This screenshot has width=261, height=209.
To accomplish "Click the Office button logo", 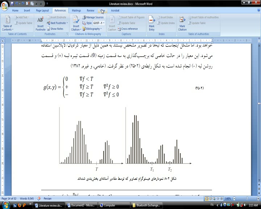I will click(x=5, y=4).
